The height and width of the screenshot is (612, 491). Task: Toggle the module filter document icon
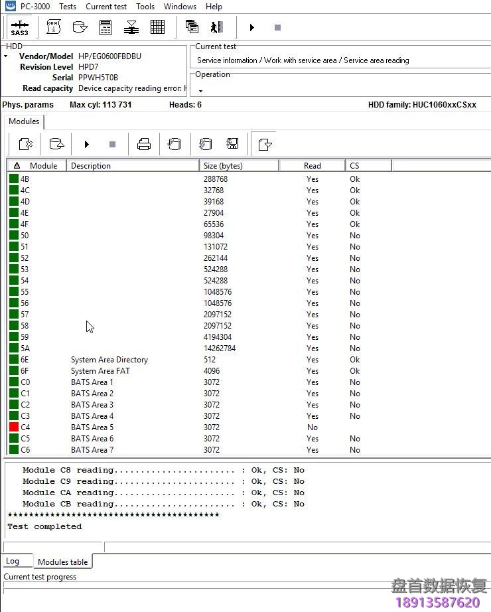pos(265,145)
